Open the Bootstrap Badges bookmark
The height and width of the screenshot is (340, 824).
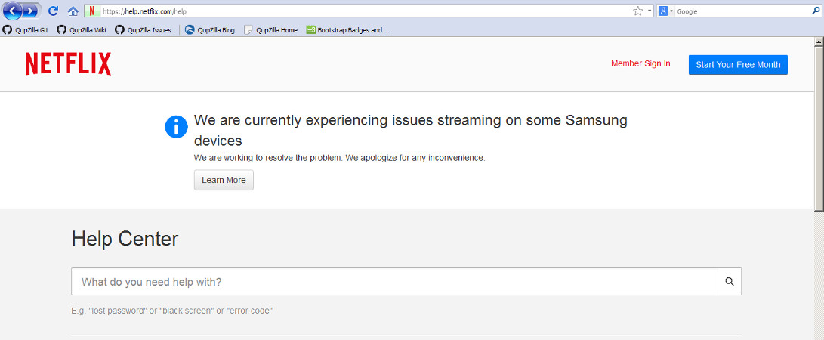click(x=347, y=30)
